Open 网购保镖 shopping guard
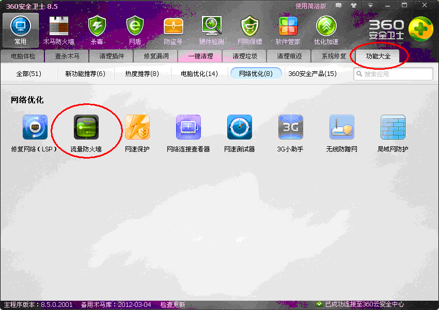439x310 pixels. (x=250, y=30)
